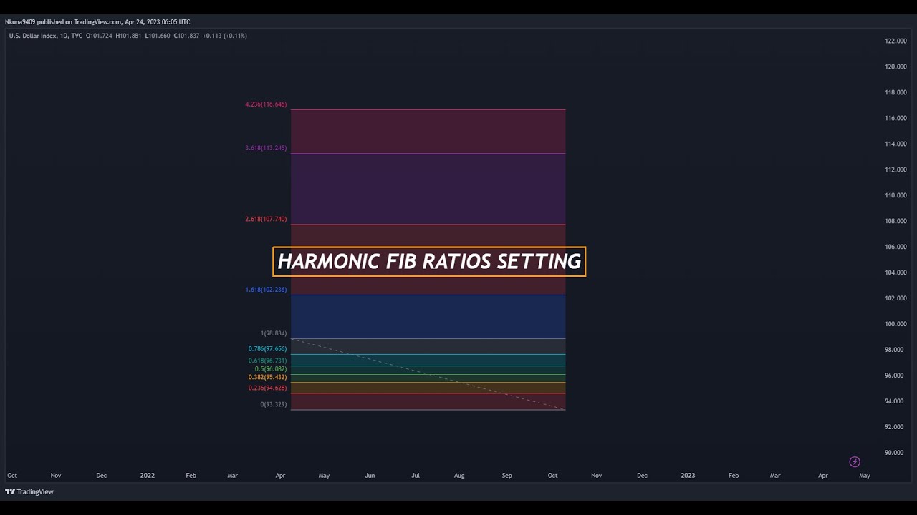Select the 0.5(96.082) Fib level label
This screenshot has width=917, height=515.
click(x=271, y=369)
